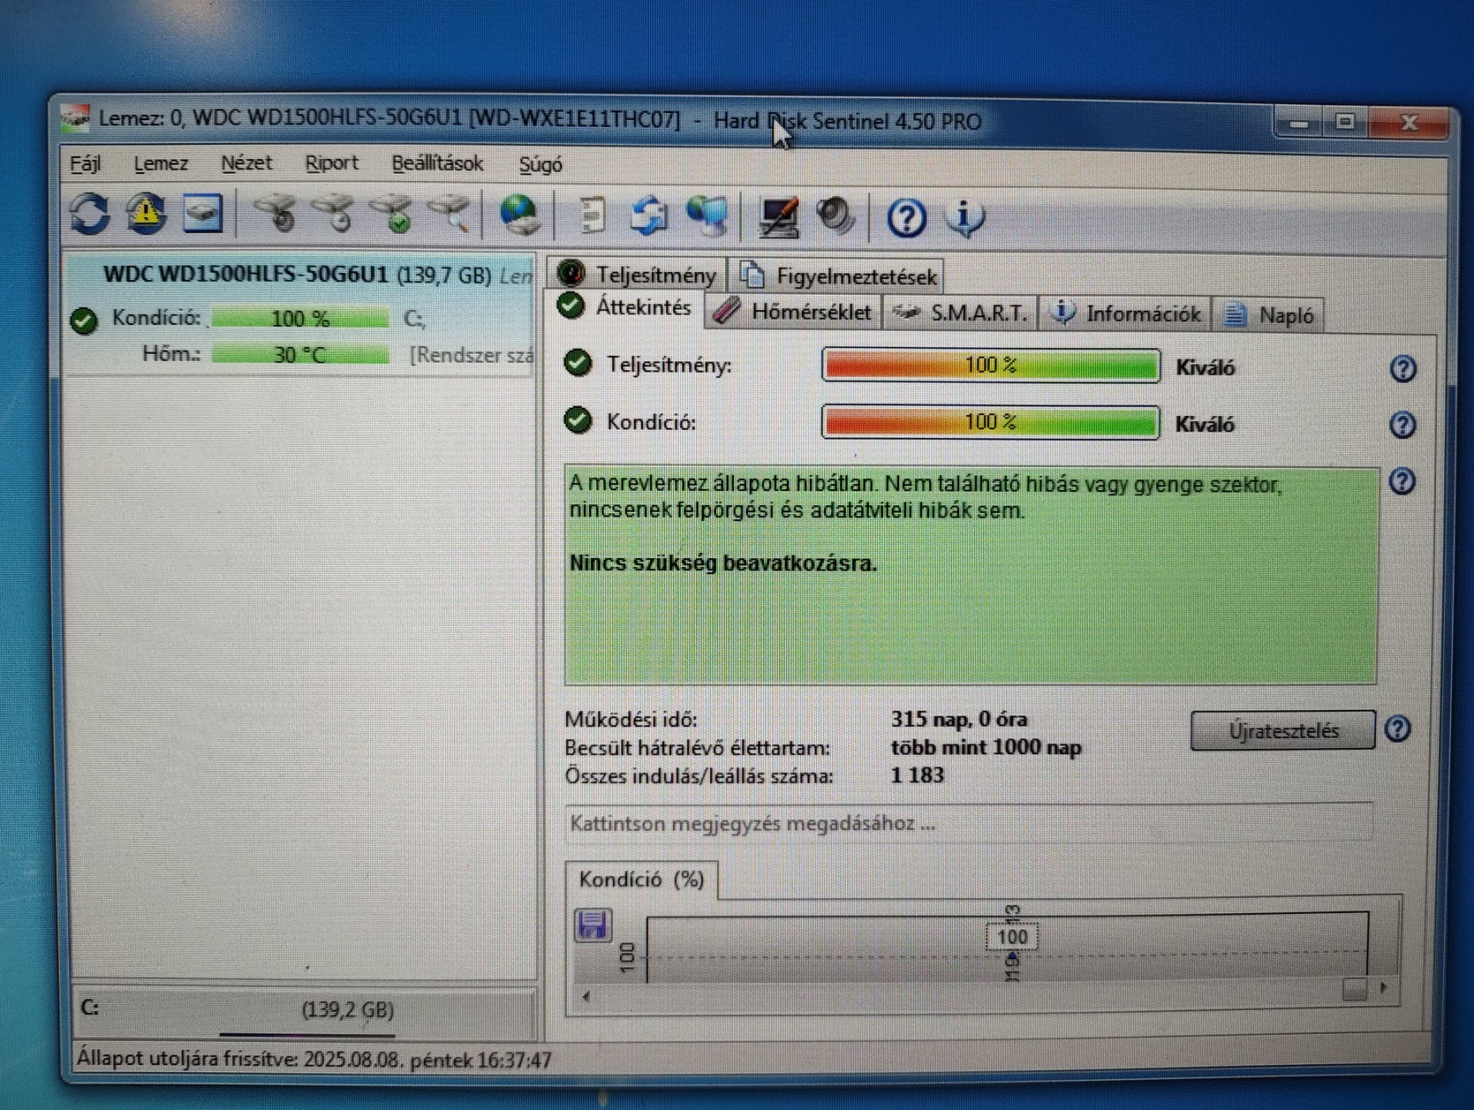This screenshot has height=1110, width=1474.
Task: Open the Nézet menu
Action: 246,163
